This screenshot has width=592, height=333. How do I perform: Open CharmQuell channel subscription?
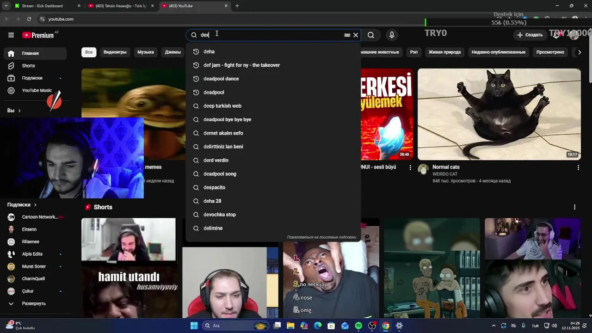(x=36, y=279)
